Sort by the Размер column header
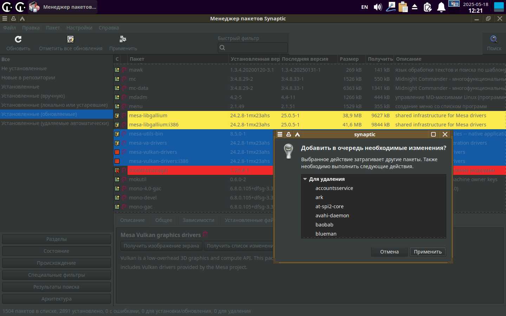The image size is (506, 316). coord(351,59)
